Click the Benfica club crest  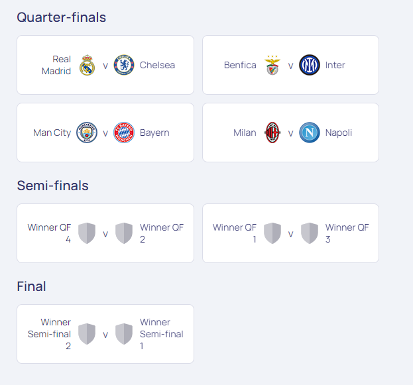272,65
